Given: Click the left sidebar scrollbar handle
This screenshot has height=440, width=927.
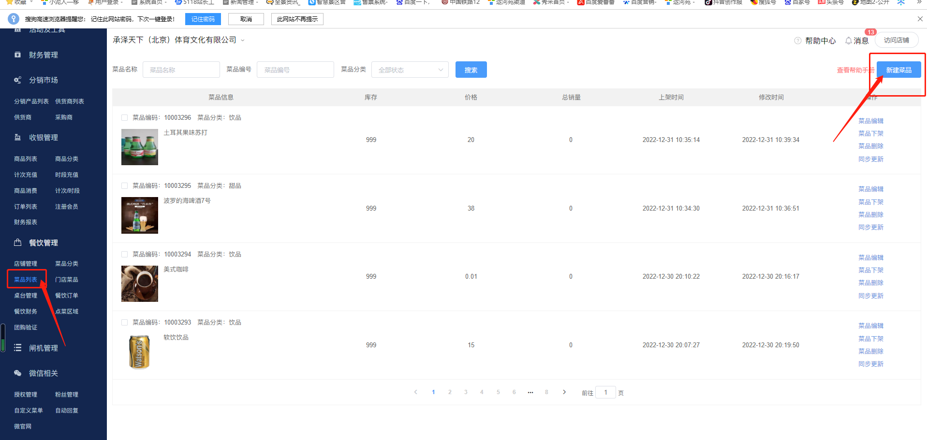Looking at the screenshot, I should pos(3,338).
